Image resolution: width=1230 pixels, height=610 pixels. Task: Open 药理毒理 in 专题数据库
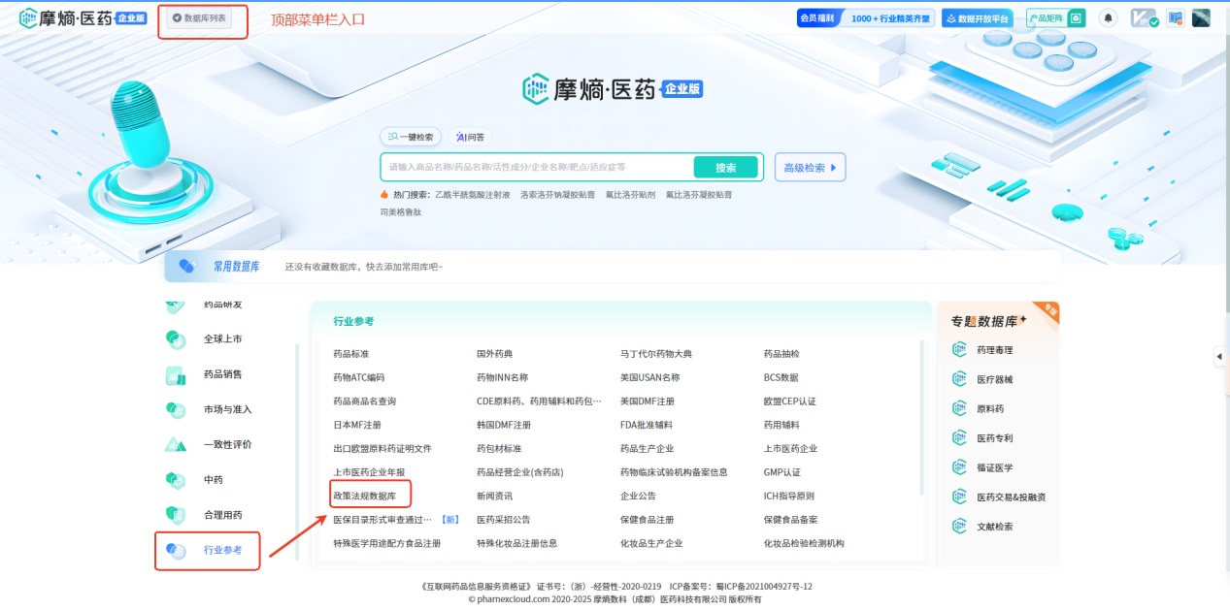[994, 350]
